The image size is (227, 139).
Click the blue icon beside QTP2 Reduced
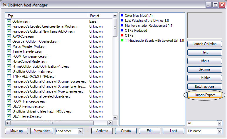[122, 31]
